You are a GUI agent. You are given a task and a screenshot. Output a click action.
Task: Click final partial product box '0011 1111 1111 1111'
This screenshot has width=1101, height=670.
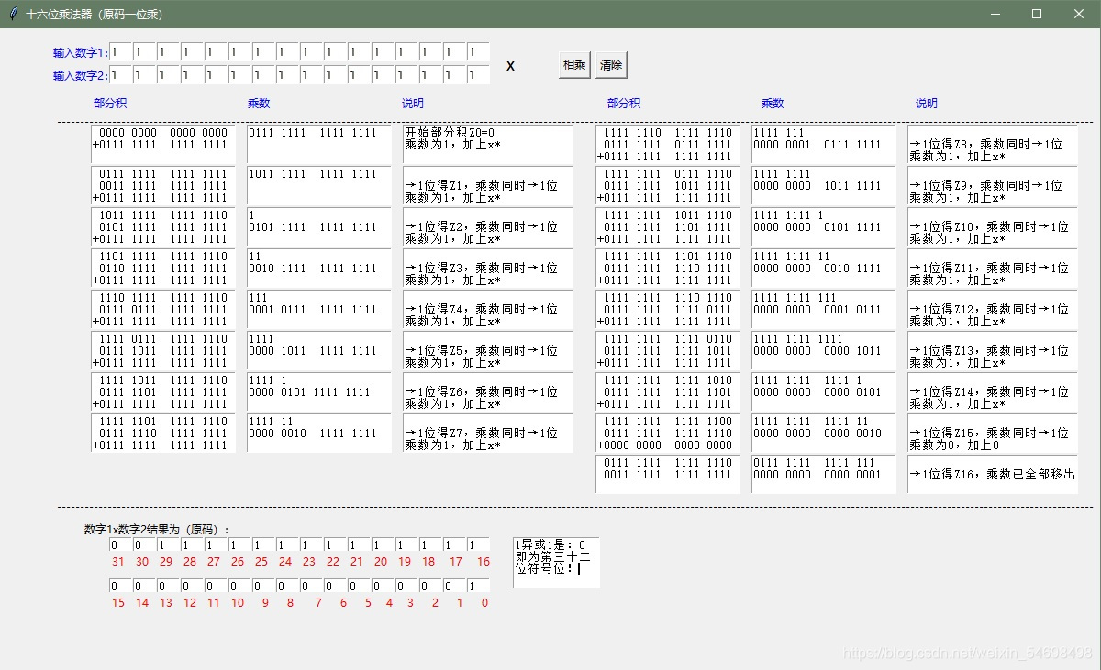pyautogui.click(x=668, y=475)
